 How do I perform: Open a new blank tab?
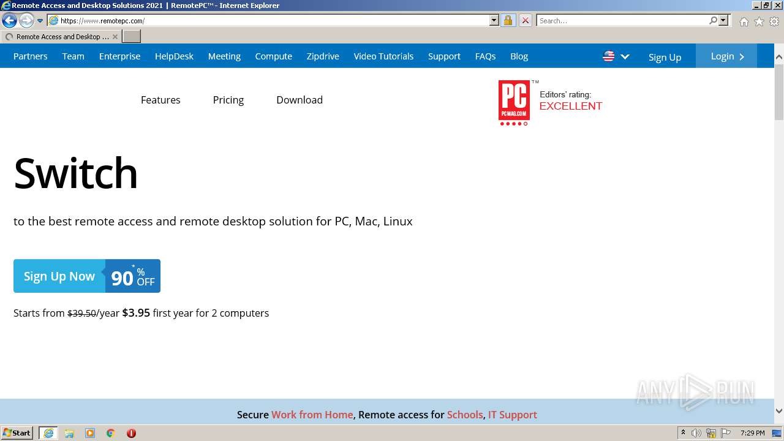point(132,37)
